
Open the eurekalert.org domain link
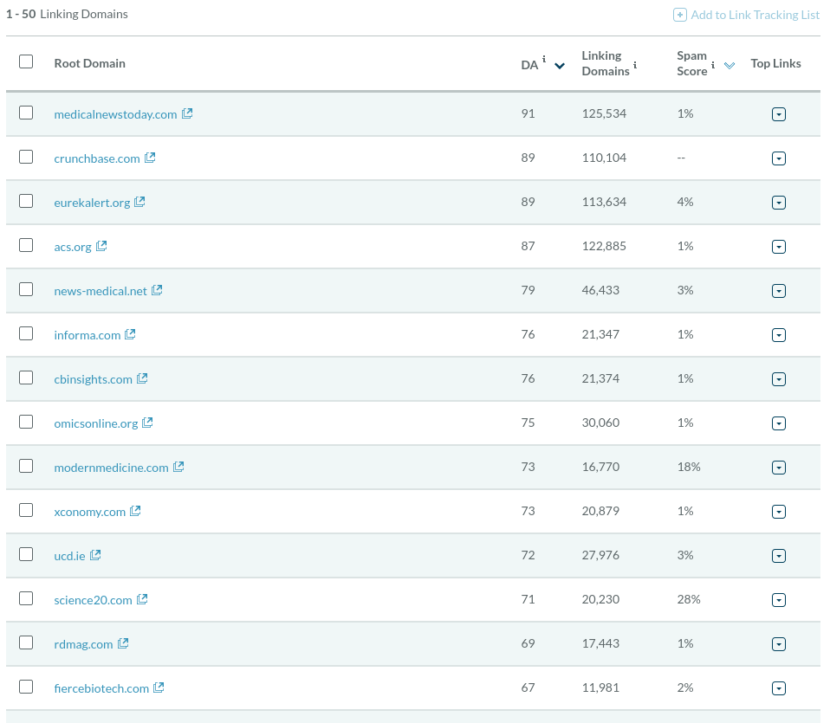pyautogui.click(x=92, y=203)
